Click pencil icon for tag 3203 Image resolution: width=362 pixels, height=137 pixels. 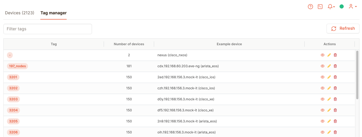[329, 99]
